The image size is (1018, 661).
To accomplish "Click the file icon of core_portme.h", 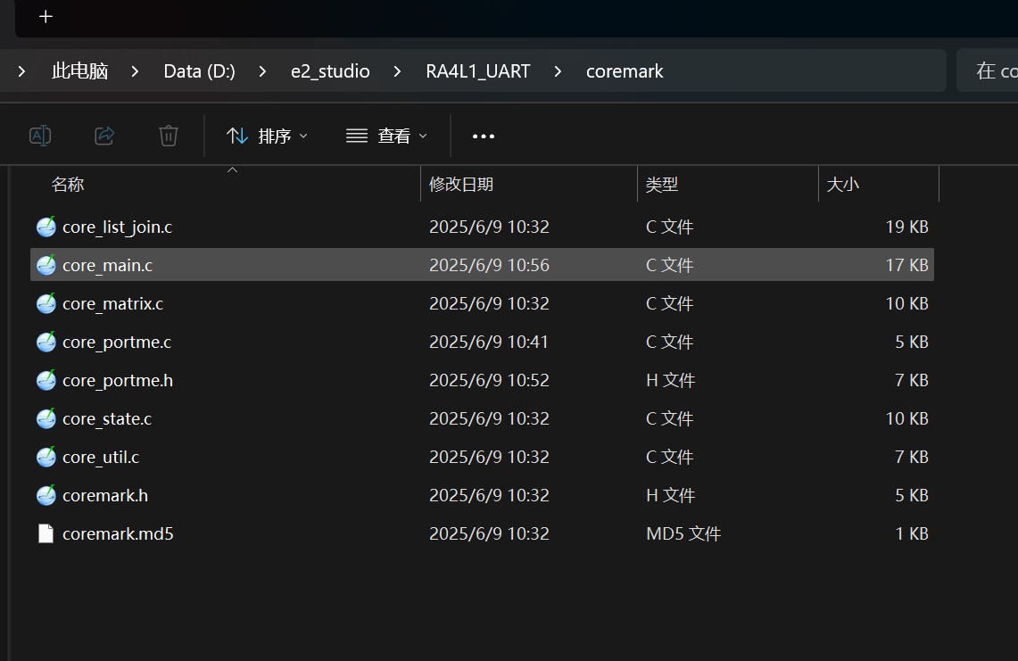I will [x=46, y=380].
